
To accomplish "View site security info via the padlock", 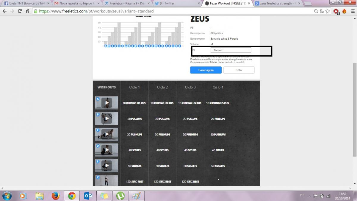I will click(36, 11).
